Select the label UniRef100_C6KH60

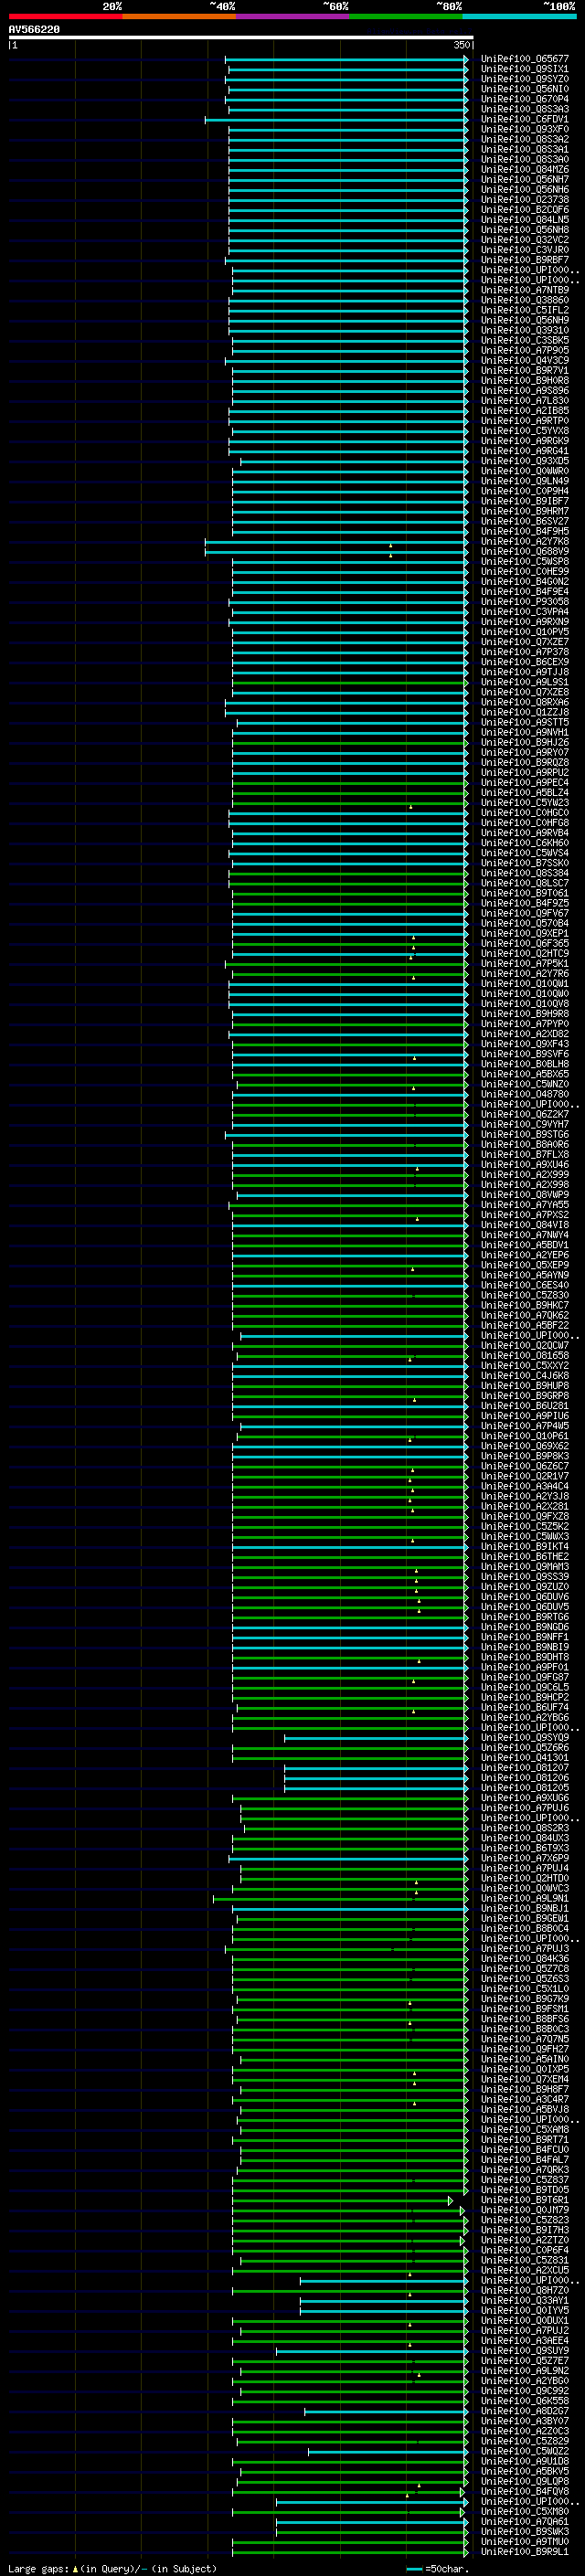(525, 843)
